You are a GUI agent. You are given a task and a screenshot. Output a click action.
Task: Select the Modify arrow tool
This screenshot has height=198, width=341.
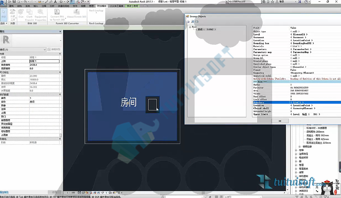click(4, 13)
